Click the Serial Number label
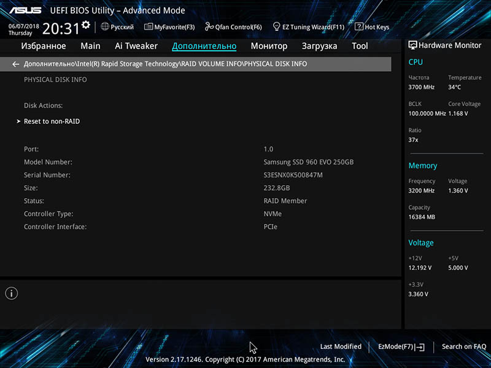Viewport: 491px width, 368px height. click(x=47, y=175)
